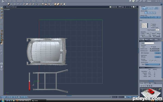The image size is (163, 102).
Task: Adjust the Rendering Level slider
Action: click(155, 51)
